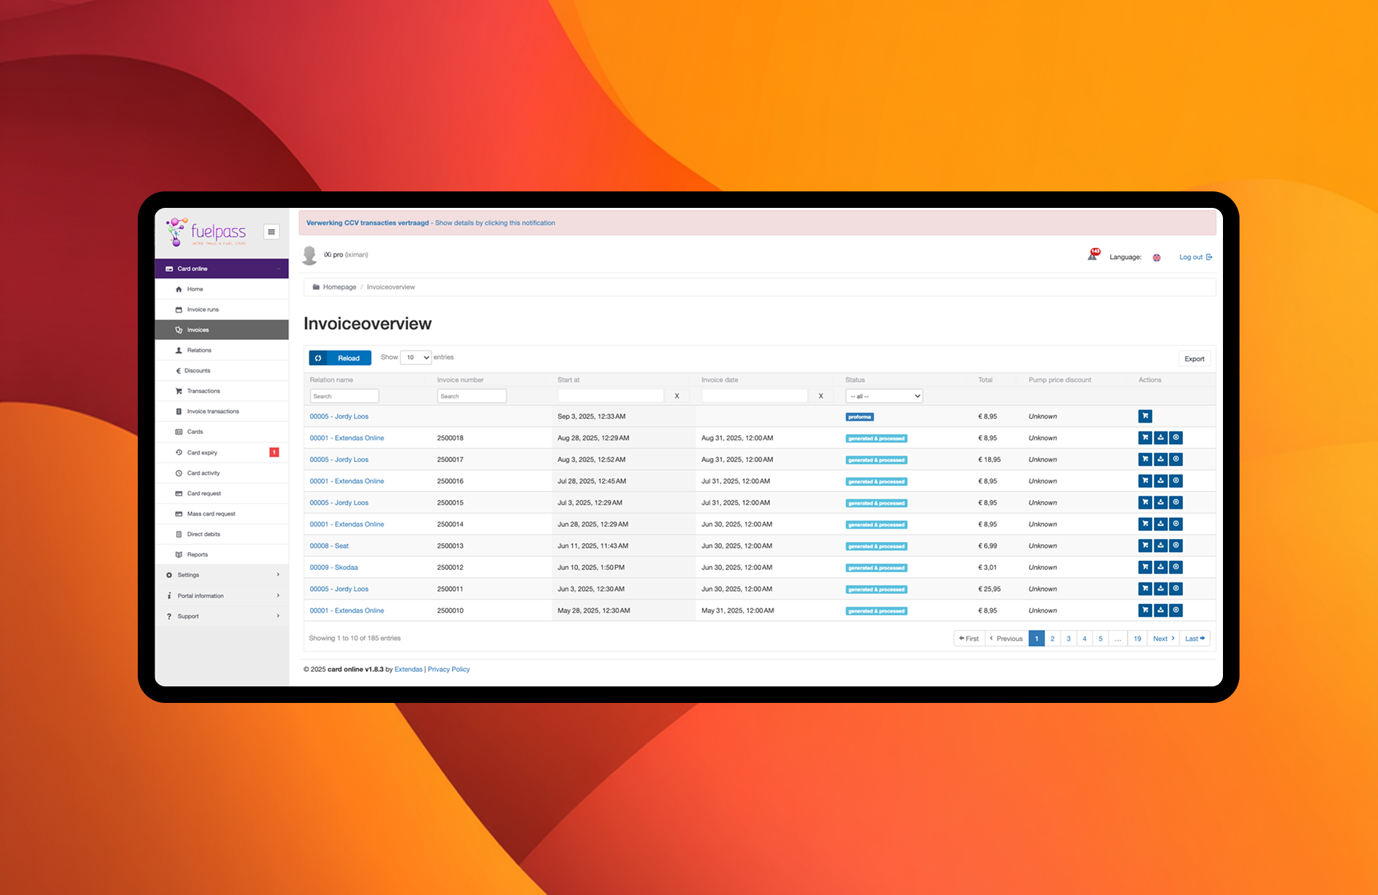1378x895 pixels.
Task: Open the Status filter dropdown
Action: 884,396
